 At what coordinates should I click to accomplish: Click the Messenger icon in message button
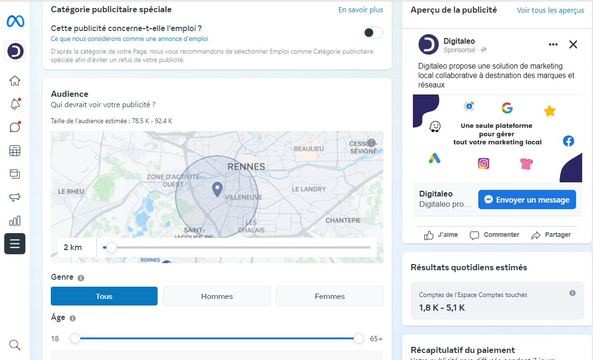489,200
